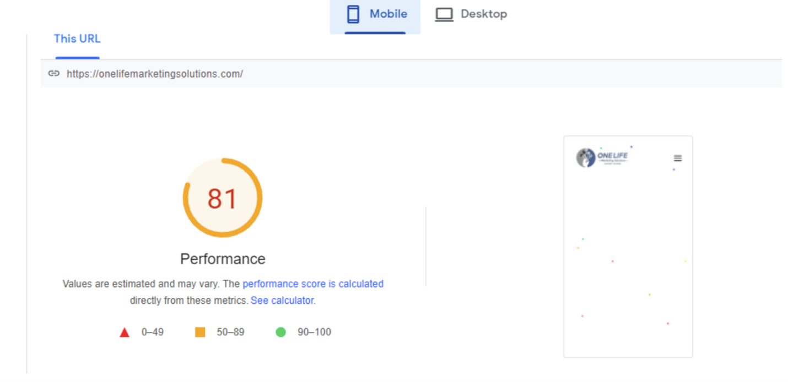This screenshot has height=382, width=788.
Task: Click the mobile phone icon
Action: tap(353, 14)
